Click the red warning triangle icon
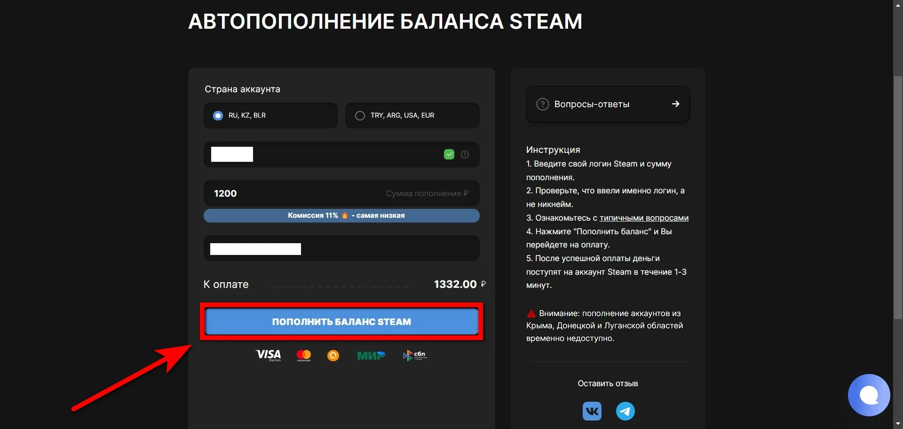Viewport: 903px width, 429px height. coord(531,313)
